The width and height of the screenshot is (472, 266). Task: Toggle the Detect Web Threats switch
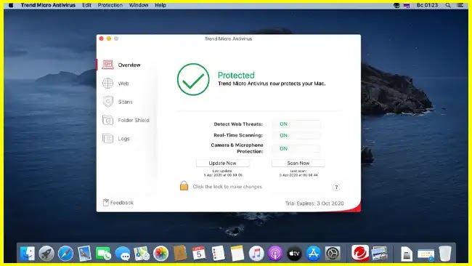296,124
